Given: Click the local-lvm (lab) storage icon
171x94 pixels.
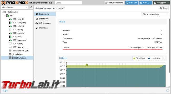Looking at the screenshot, I should point(11,58).
